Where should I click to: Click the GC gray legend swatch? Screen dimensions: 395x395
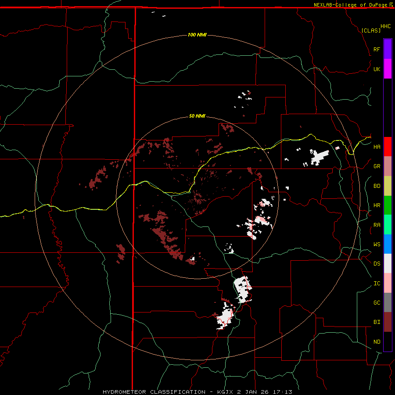[388, 302]
